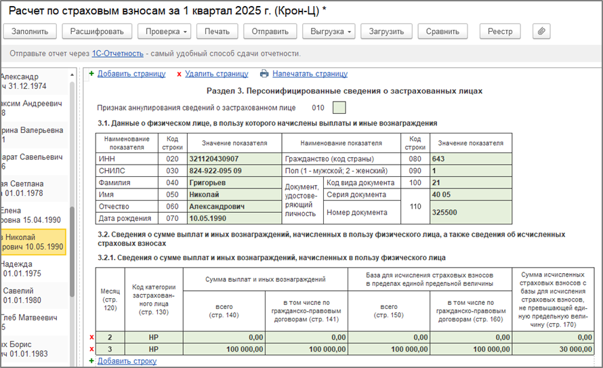Open the Проверка dropdown button

pyautogui.click(x=165, y=31)
